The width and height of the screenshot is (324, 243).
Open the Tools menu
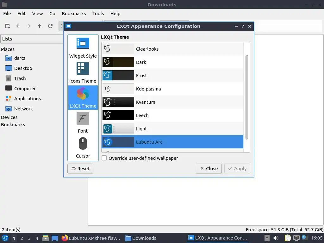(x=98, y=14)
